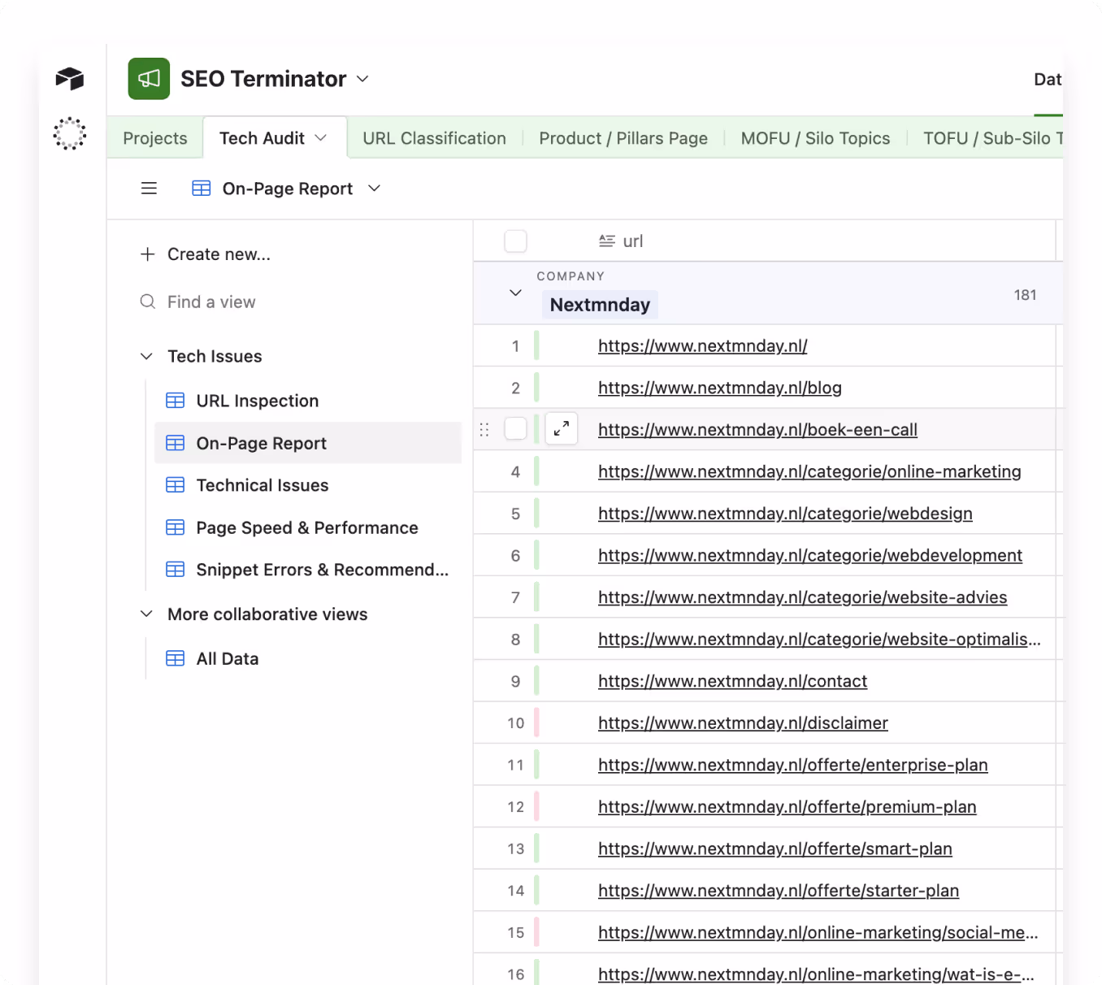Open the URL Inspection view

pyautogui.click(x=308, y=401)
